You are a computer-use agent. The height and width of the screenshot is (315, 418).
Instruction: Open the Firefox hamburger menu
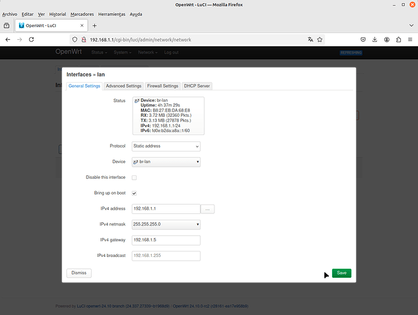pos(410,39)
